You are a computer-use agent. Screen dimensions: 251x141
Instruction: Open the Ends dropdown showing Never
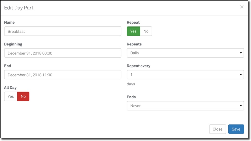click(x=182, y=105)
